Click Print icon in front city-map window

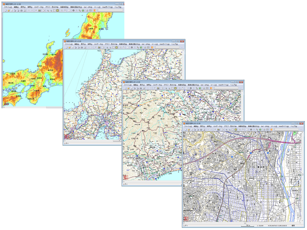(x=201, y=129)
